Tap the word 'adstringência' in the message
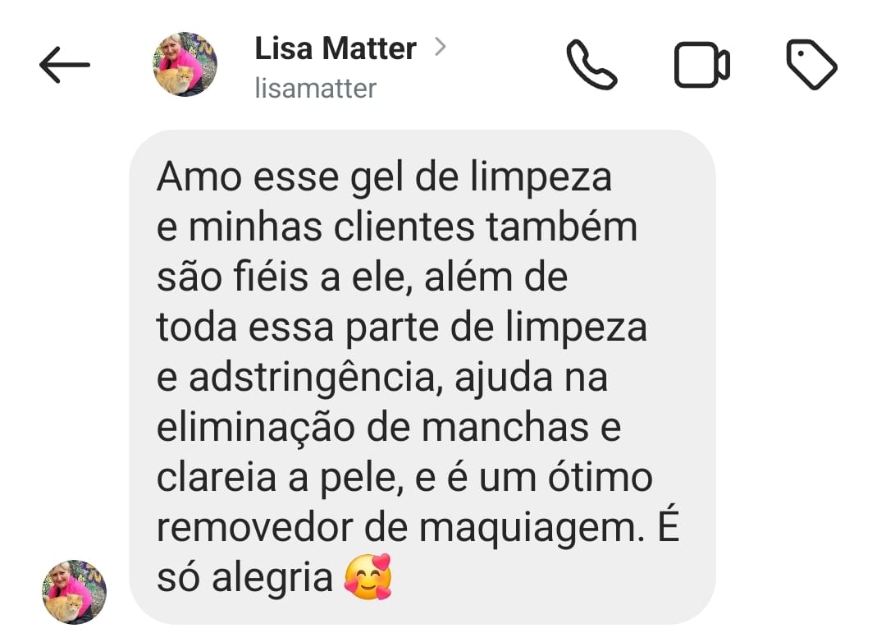This screenshot has height=642, width=886. point(312,378)
